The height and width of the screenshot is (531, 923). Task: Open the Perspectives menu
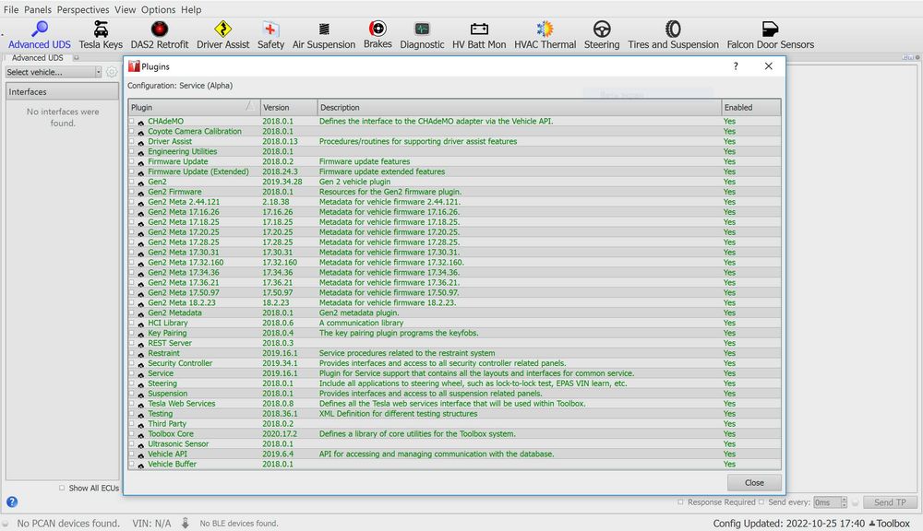pos(82,9)
